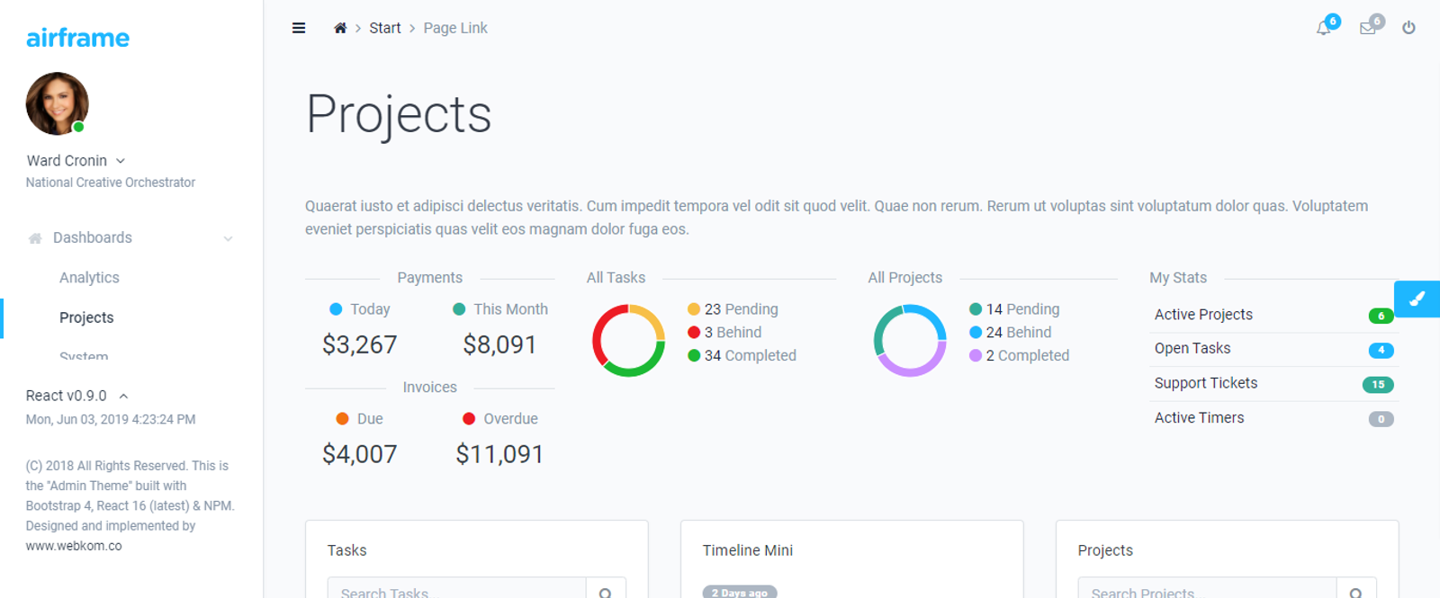Viewport: 1440px width, 598px height.
Task: Open the Ward Cronin user dropdown
Action: pos(76,160)
